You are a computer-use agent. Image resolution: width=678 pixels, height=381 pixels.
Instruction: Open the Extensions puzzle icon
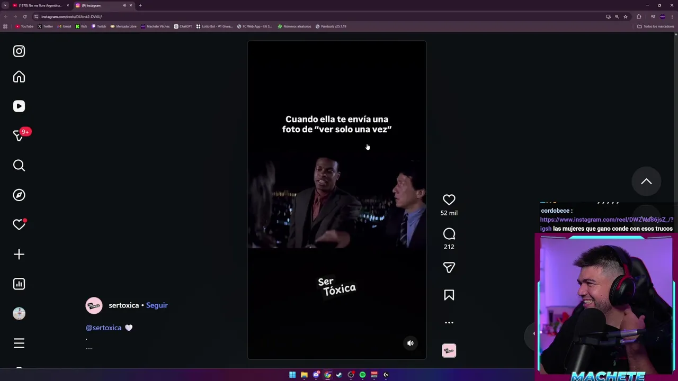[639, 16]
